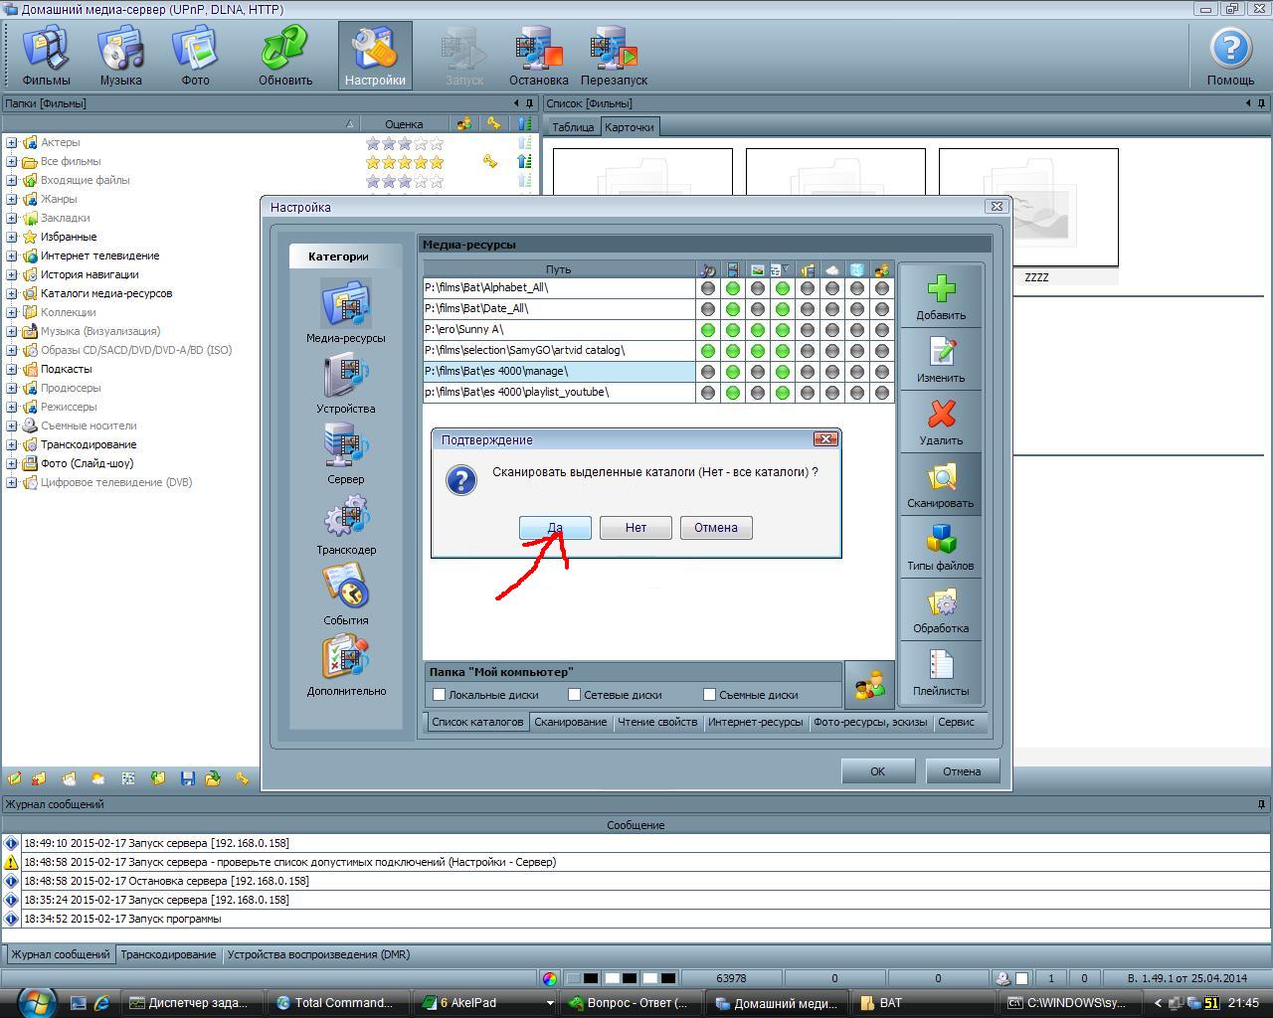This screenshot has height=1018, width=1273.
Task: Click the Перезапуск toolbar icon
Action: tap(614, 50)
